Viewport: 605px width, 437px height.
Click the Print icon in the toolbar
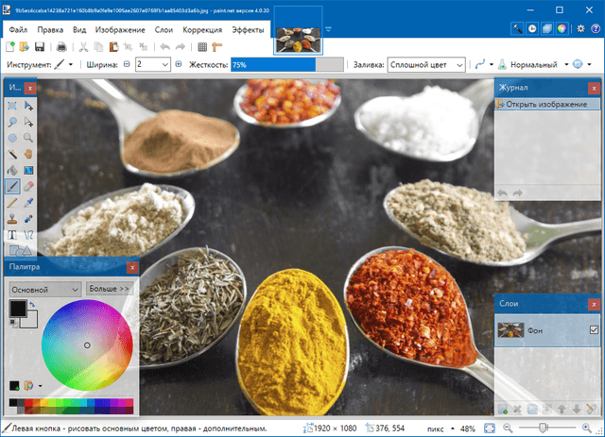[x=62, y=46]
